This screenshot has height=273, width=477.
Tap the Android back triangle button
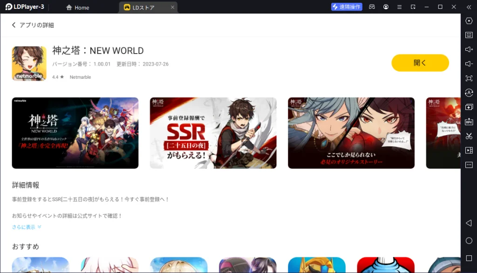[x=469, y=223]
